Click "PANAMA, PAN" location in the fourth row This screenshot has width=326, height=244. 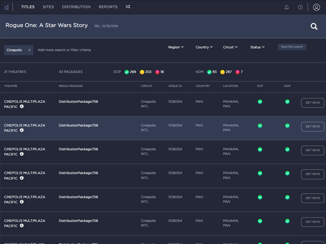[231, 175]
